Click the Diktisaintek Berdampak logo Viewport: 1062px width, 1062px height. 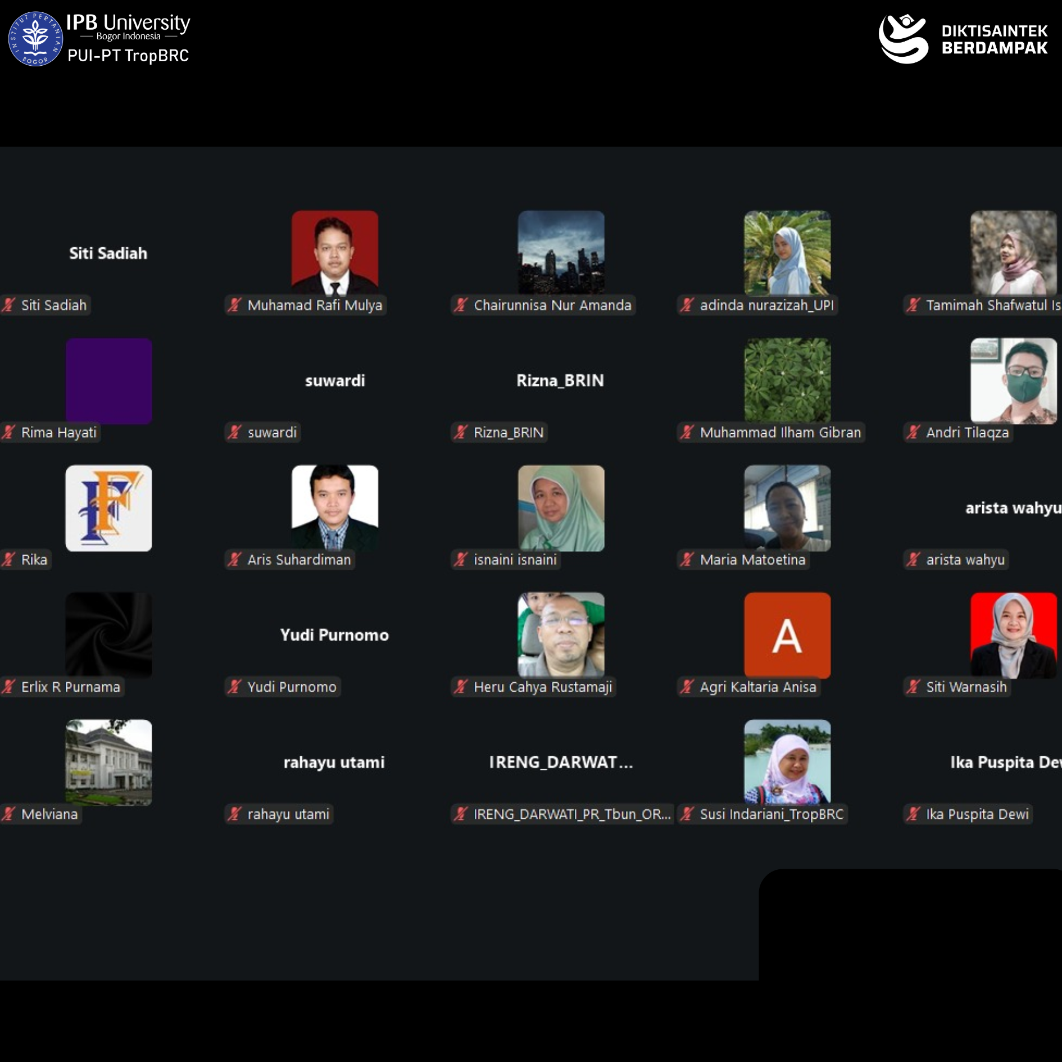[963, 39]
